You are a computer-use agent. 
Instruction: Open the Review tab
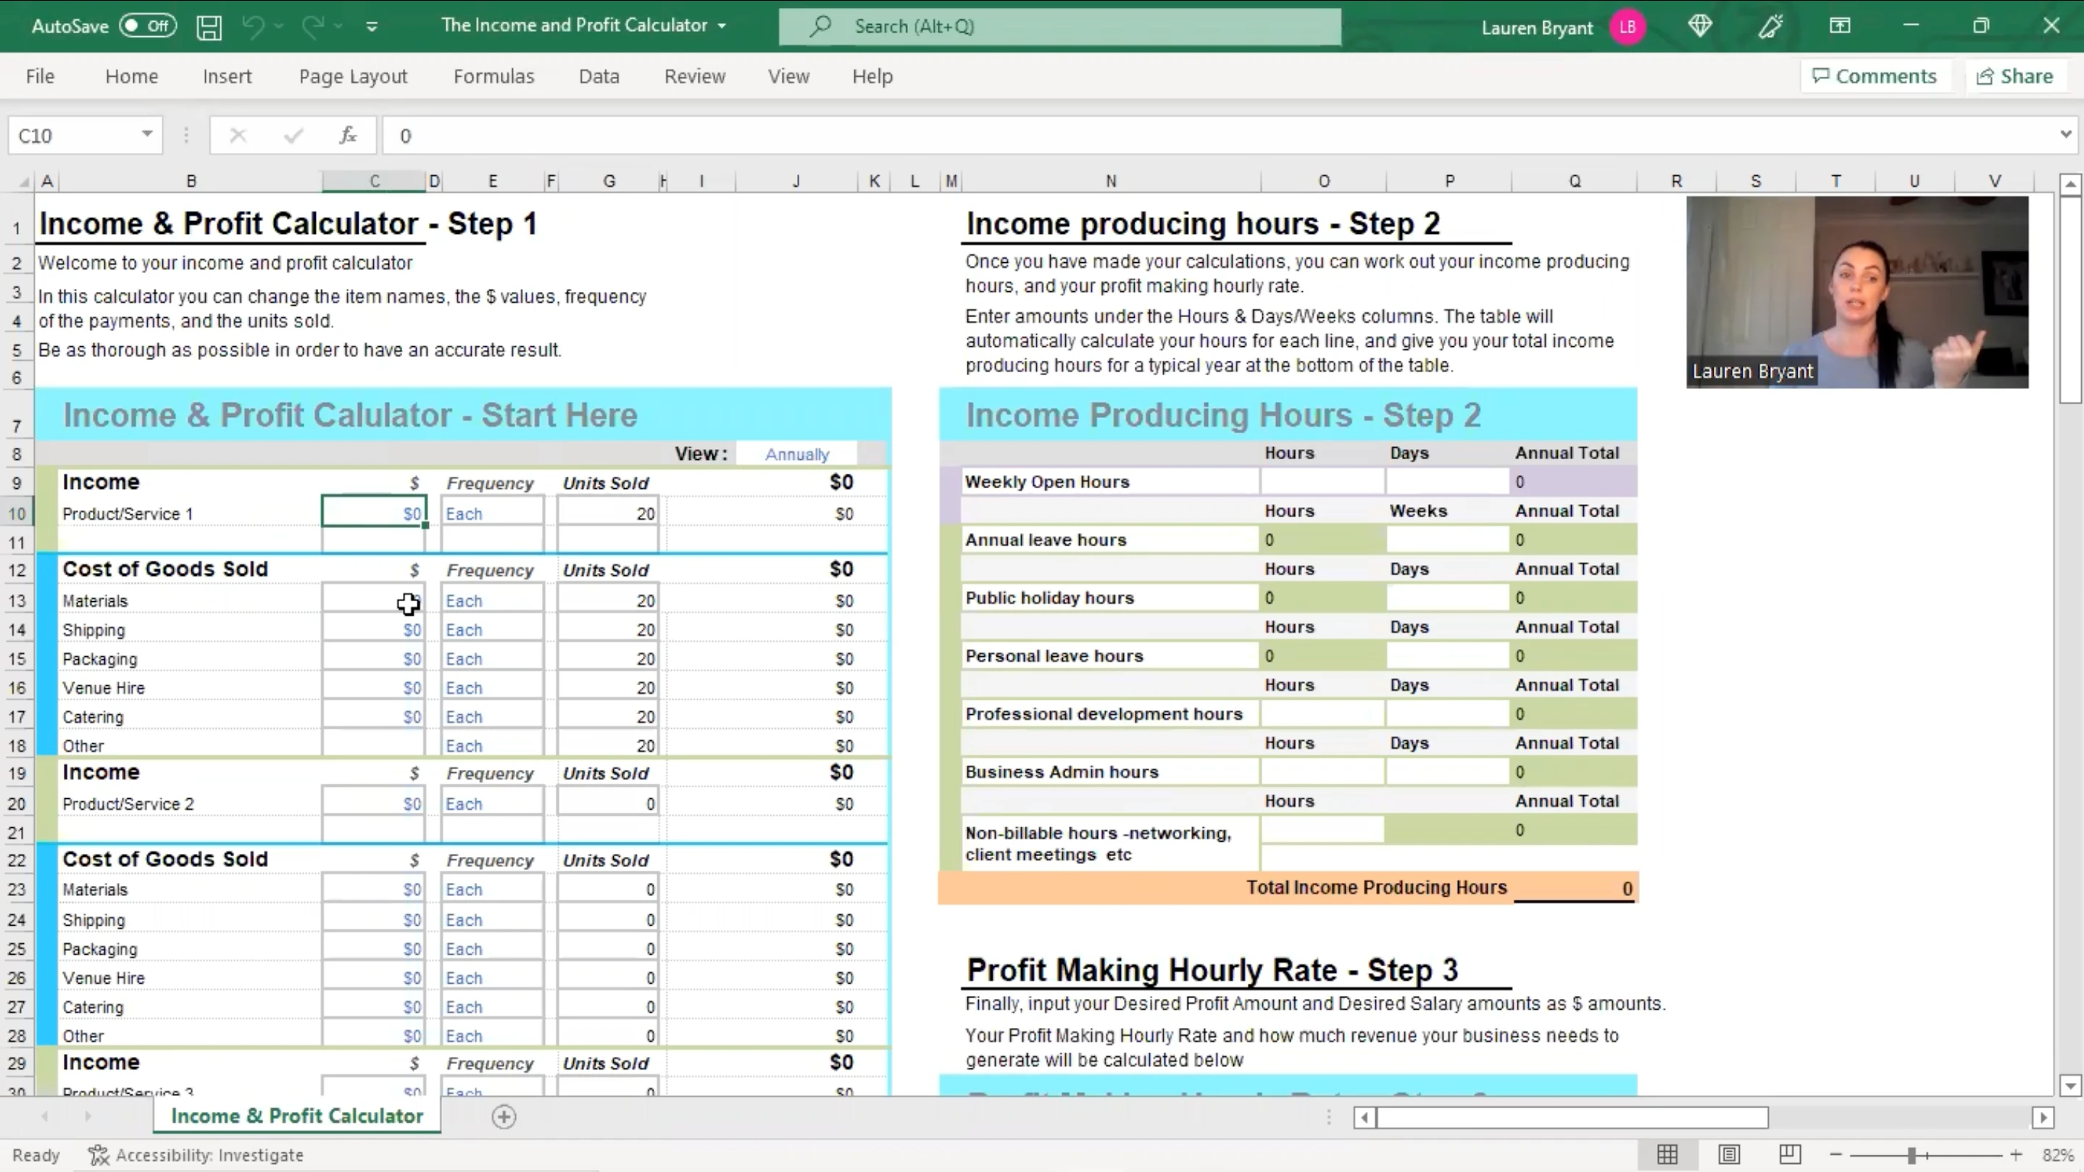tap(694, 76)
